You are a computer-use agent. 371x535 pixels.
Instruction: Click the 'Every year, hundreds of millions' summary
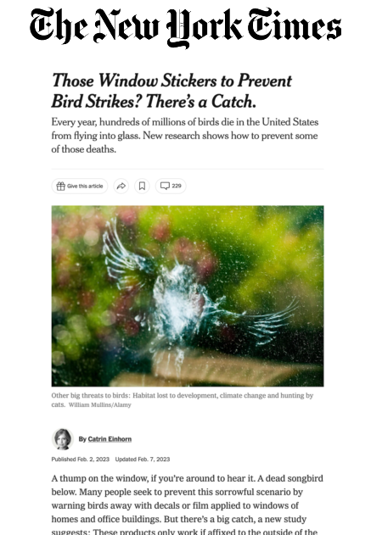(185, 136)
